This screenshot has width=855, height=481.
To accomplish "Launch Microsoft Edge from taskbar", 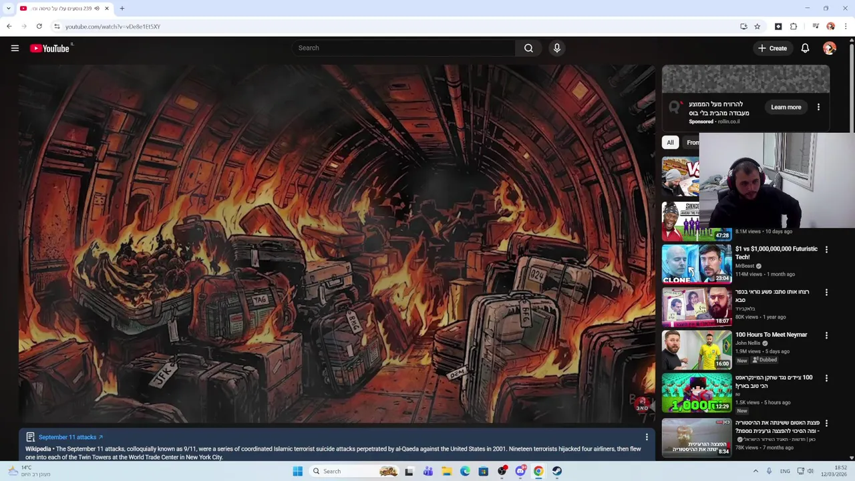I will (x=465, y=471).
